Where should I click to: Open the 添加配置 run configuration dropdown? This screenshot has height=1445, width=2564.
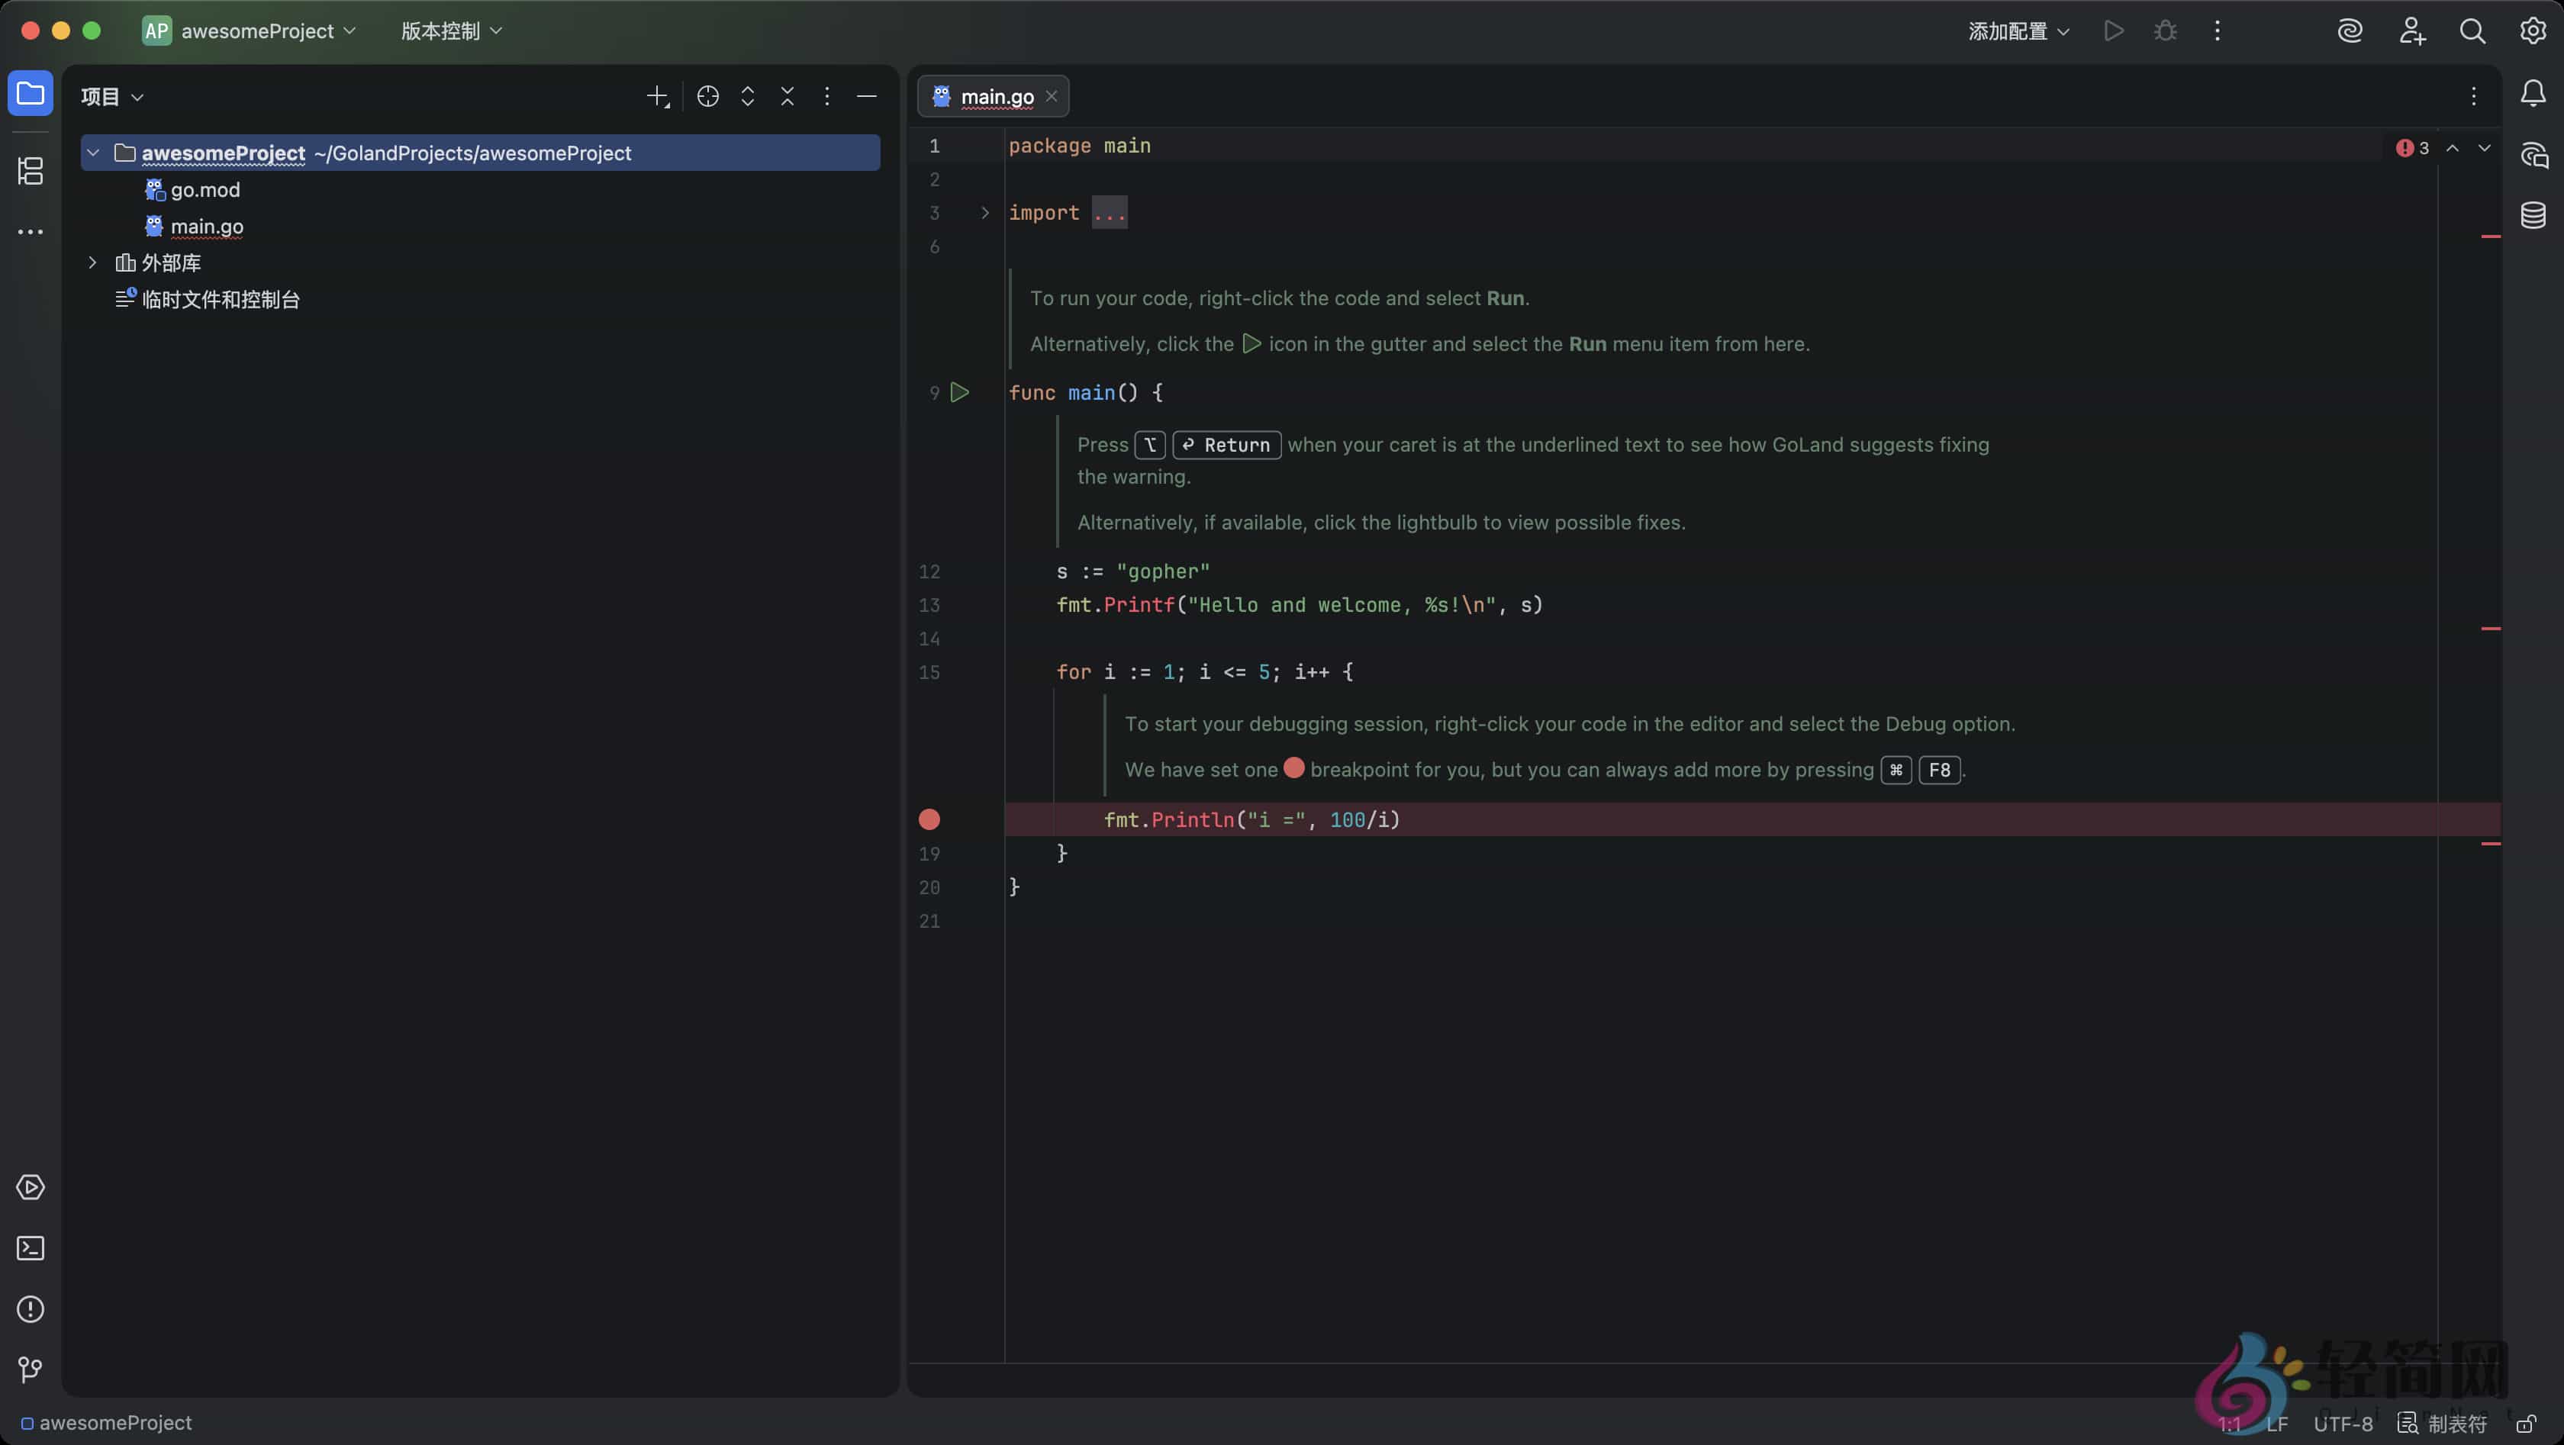(2018, 31)
